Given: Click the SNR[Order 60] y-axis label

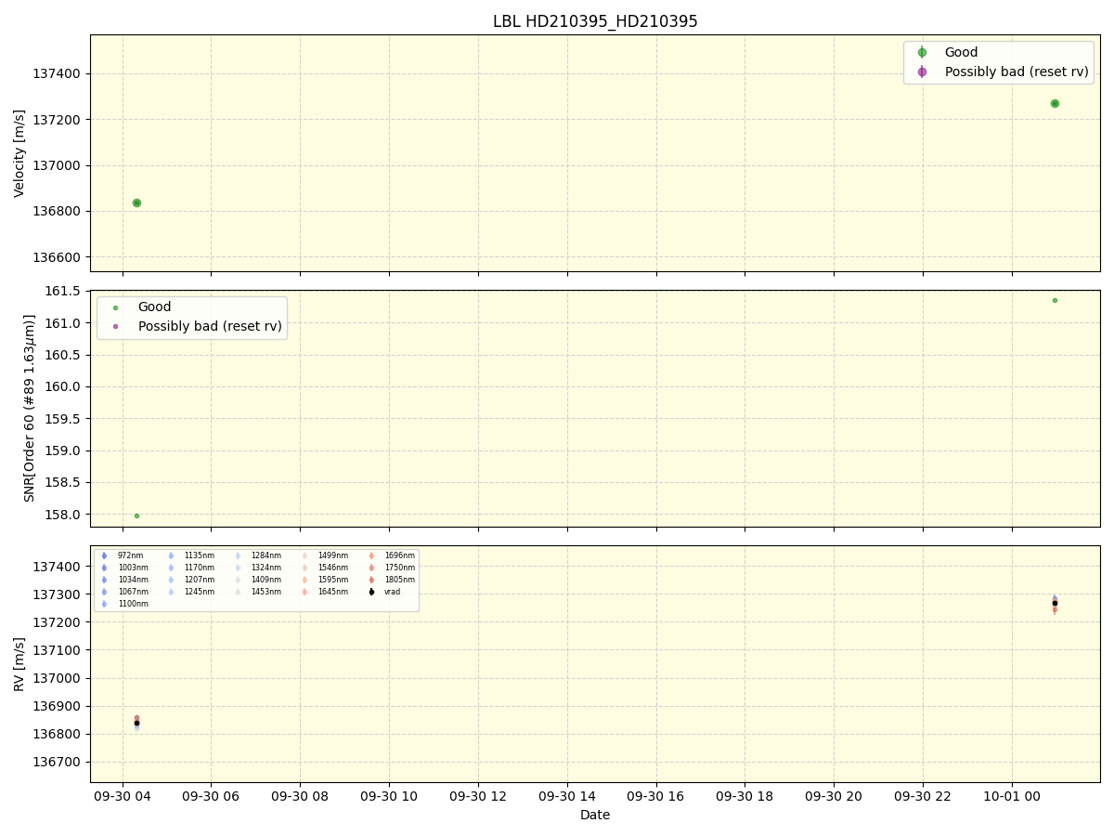Looking at the screenshot, I should [30, 409].
